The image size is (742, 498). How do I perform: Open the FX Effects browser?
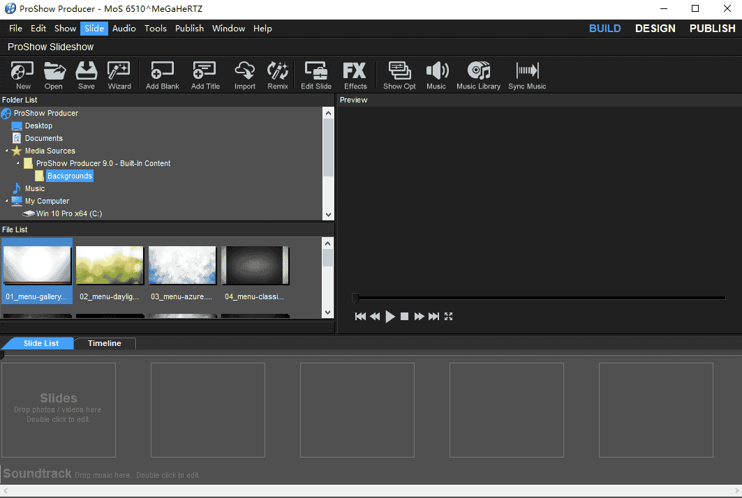pyautogui.click(x=355, y=75)
